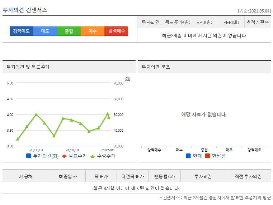Click the 강력매도 rating segment

pyautogui.click(x=22, y=31)
